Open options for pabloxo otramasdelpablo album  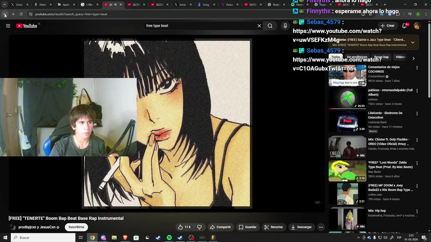tap(417, 91)
